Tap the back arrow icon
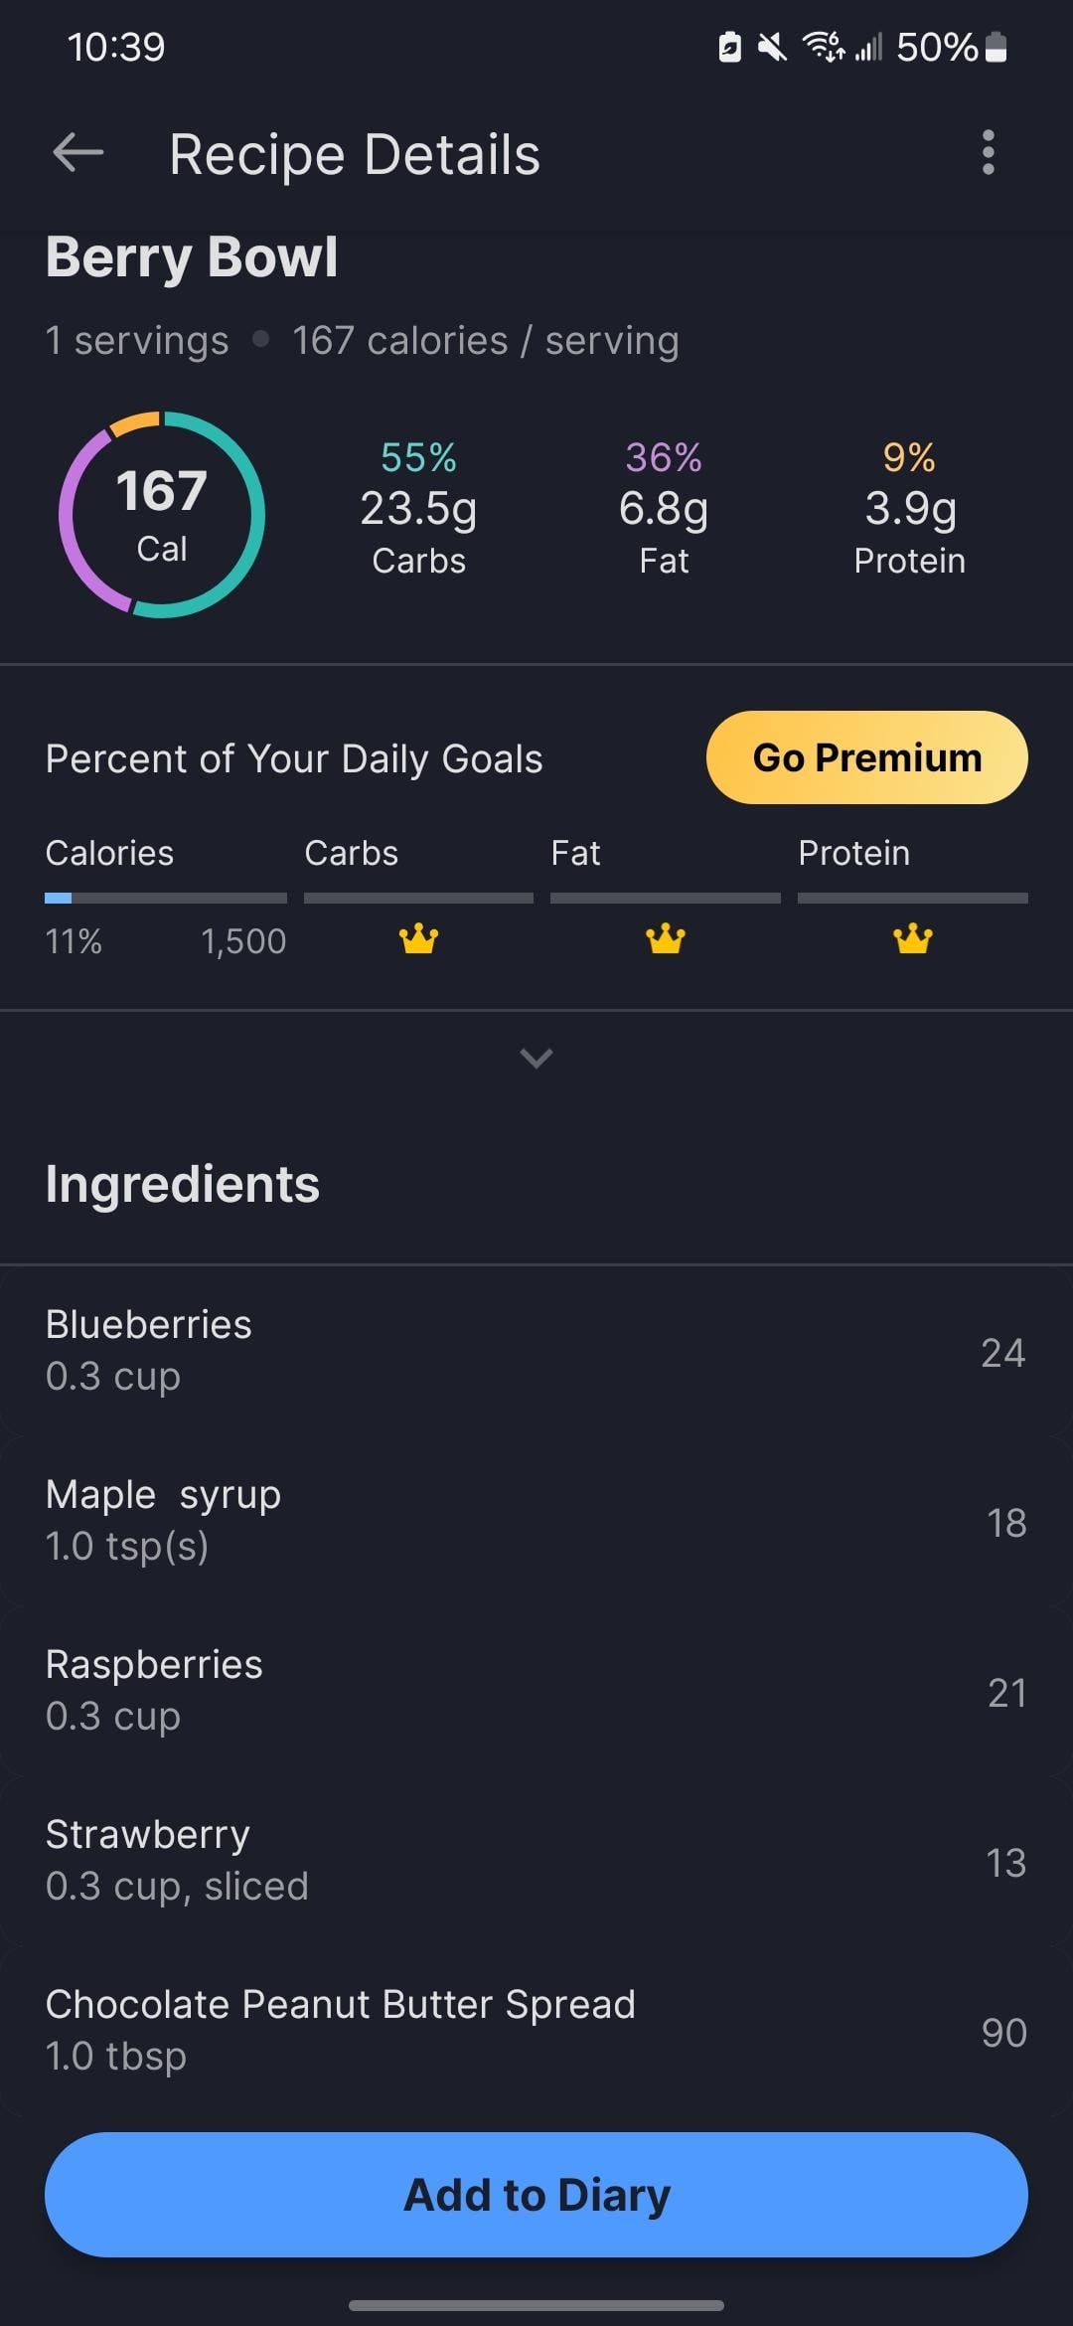 pos(78,153)
